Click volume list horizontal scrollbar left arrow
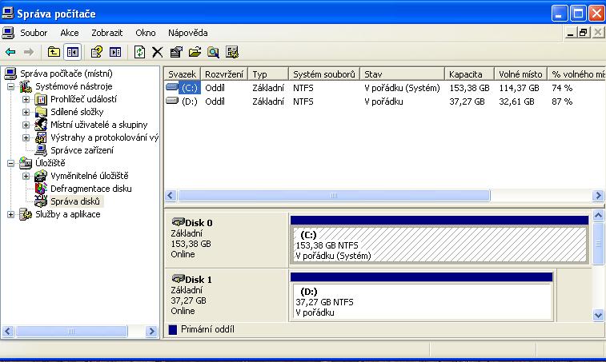 171,196
